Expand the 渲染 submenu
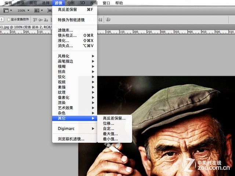235x176 pixels. 75,103
